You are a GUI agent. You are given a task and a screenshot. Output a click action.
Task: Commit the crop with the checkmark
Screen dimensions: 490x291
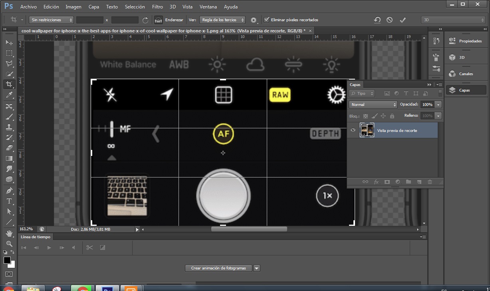point(403,20)
